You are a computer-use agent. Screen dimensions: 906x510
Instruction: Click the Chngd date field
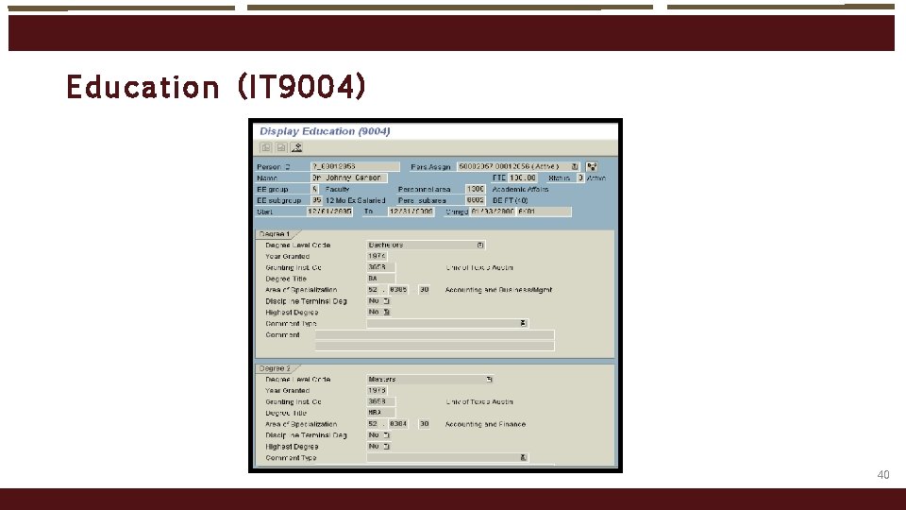(493, 212)
